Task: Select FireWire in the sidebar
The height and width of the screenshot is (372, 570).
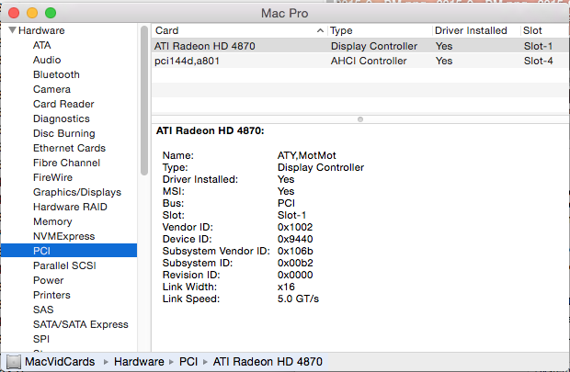Action: click(x=52, y=177)
